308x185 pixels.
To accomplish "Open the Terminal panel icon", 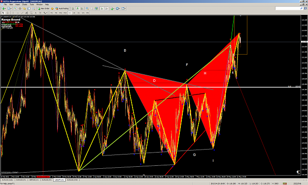I will click(29, 8).
